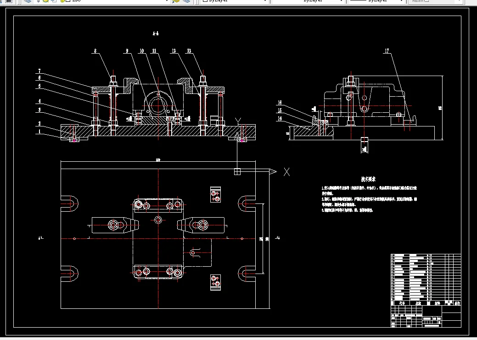Open the lineweight ByLayer dropdown with line sample
Viewport: 477px width, 340px height.
pos(376,1)
